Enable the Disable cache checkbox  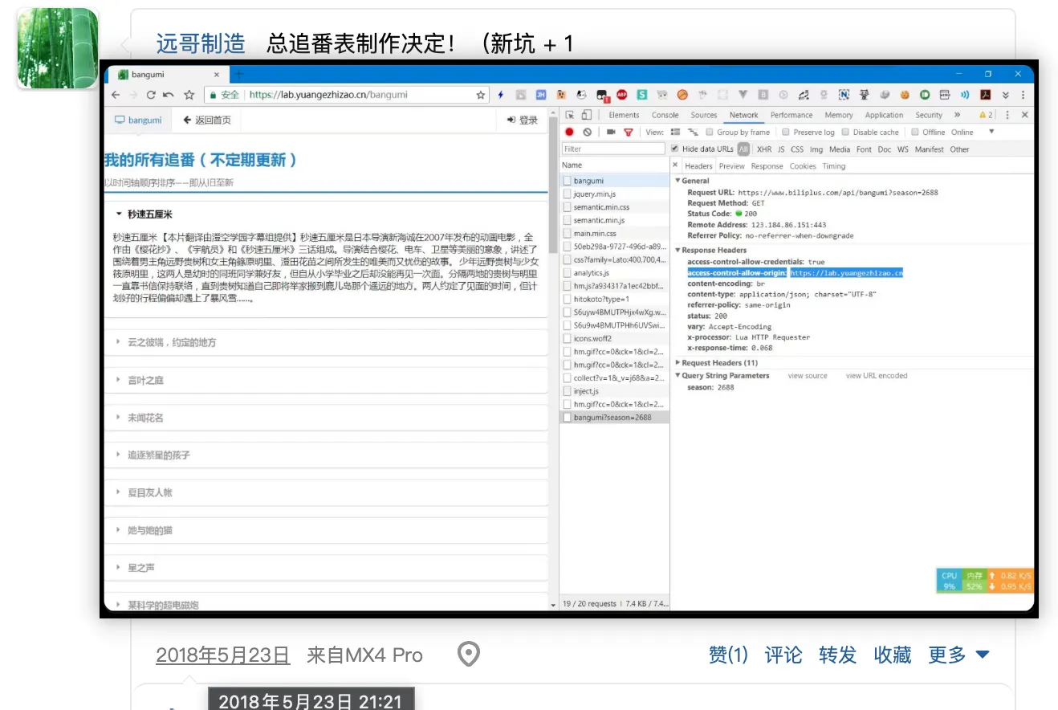pyautogui.click(x=845, y=133)
